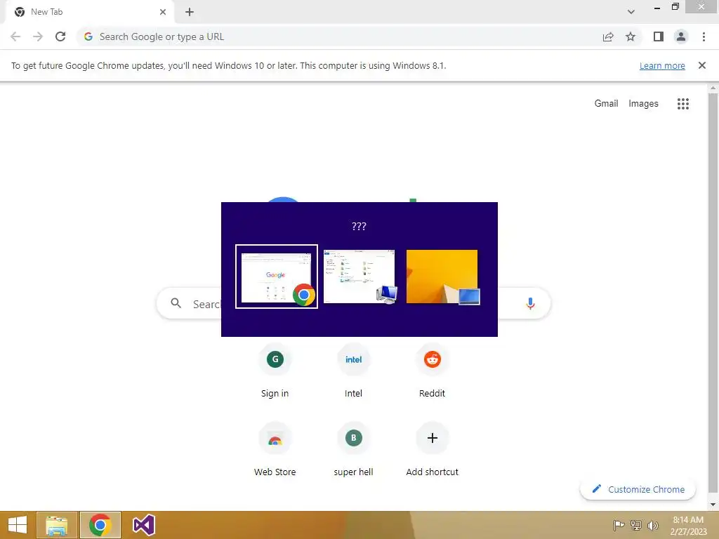Select the File Explorer thumbnail in switcher
Viewport: 719px width, 539px height.
(x=359, y=277)
